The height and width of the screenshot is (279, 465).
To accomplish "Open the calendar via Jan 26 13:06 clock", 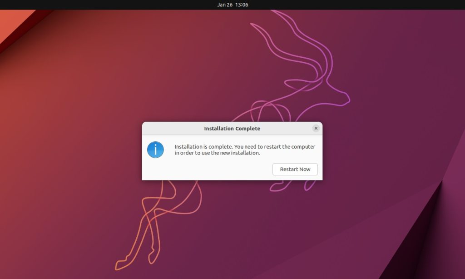I will (x=232, y=4).
